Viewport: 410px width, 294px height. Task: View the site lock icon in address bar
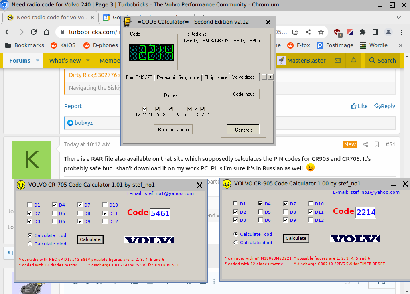pyautogui.click(x=62, y=32)
